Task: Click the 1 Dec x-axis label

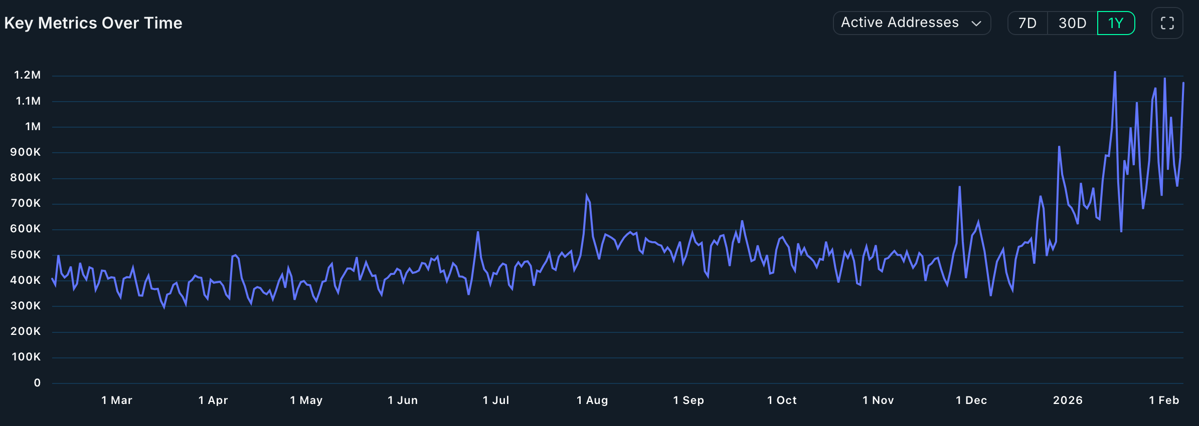Action: pos(971,400)
